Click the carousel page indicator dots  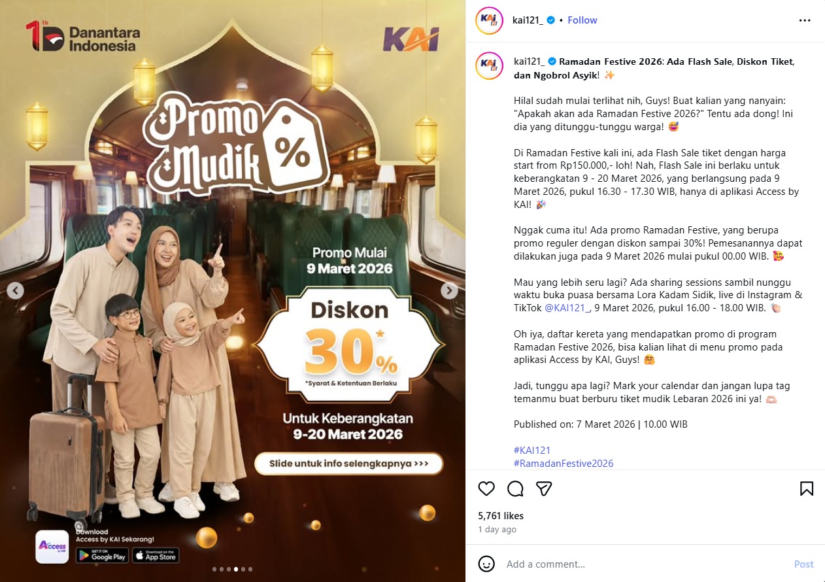click(232, 569)
